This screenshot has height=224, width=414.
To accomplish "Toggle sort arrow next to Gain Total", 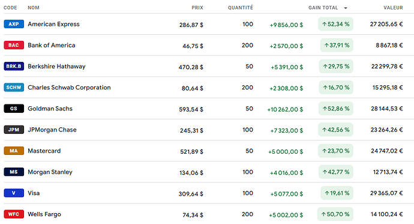I will pos(346,8).
